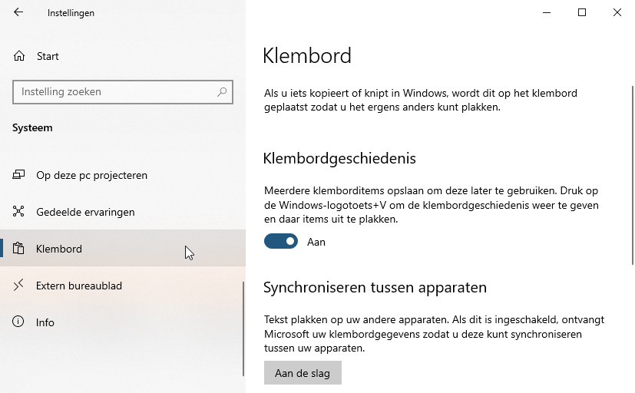The image size is (635, 393).
Task: Turn off the Klembordgeschiedenis toggle
Action: (281, 242)
